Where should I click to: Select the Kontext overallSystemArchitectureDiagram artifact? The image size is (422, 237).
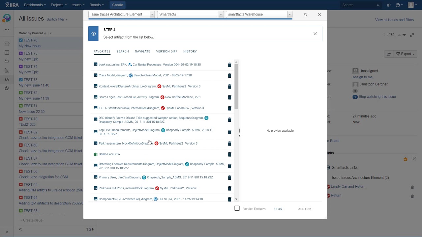[149, 86]
